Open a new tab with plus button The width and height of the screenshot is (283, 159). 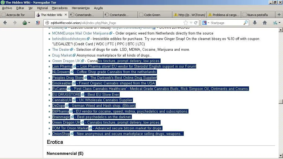click(279, 15)
